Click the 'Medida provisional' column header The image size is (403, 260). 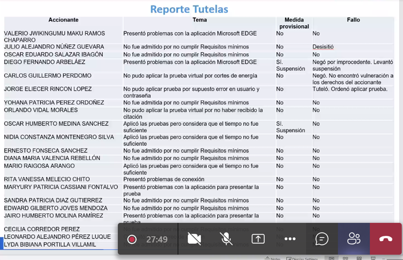tap(294, 23)
